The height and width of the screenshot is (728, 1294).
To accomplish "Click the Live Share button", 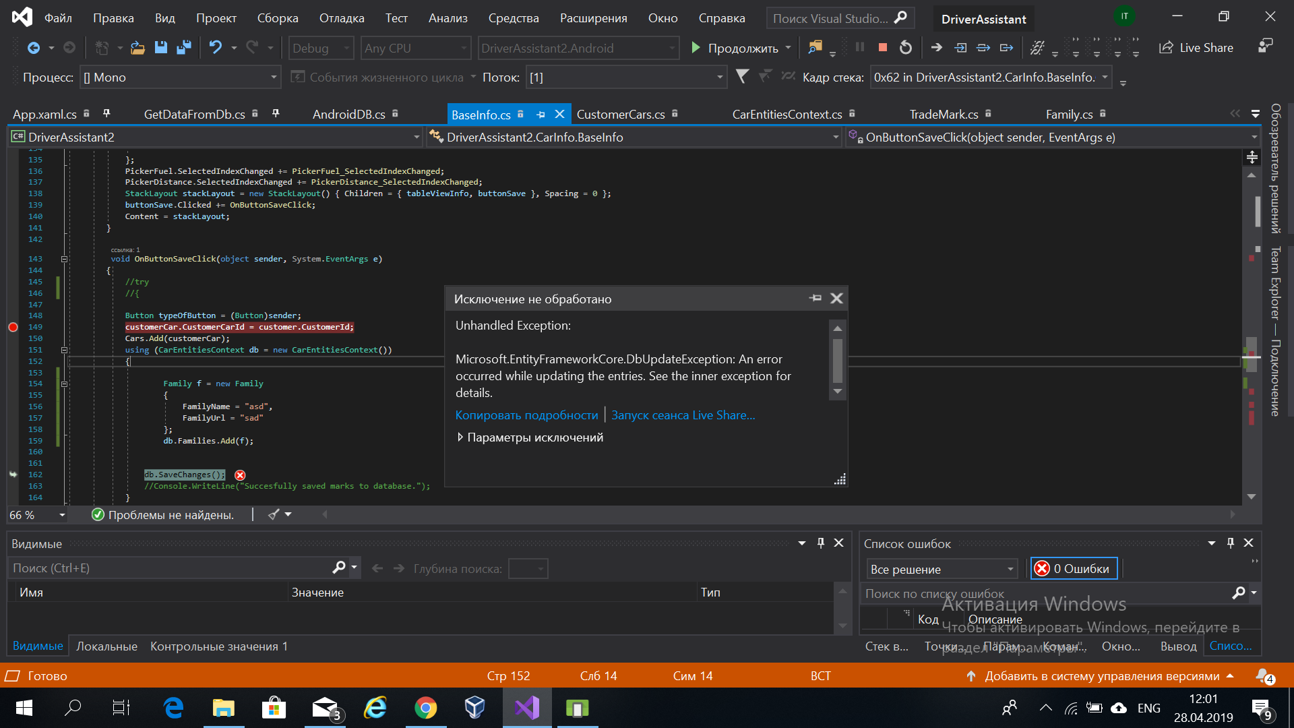I will pyautogui.click(x=1196, y=48).
